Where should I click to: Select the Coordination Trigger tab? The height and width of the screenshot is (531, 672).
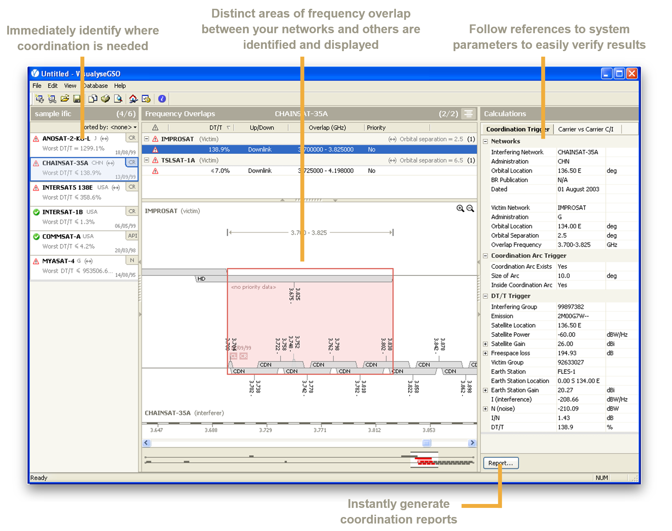pos(518,129)
